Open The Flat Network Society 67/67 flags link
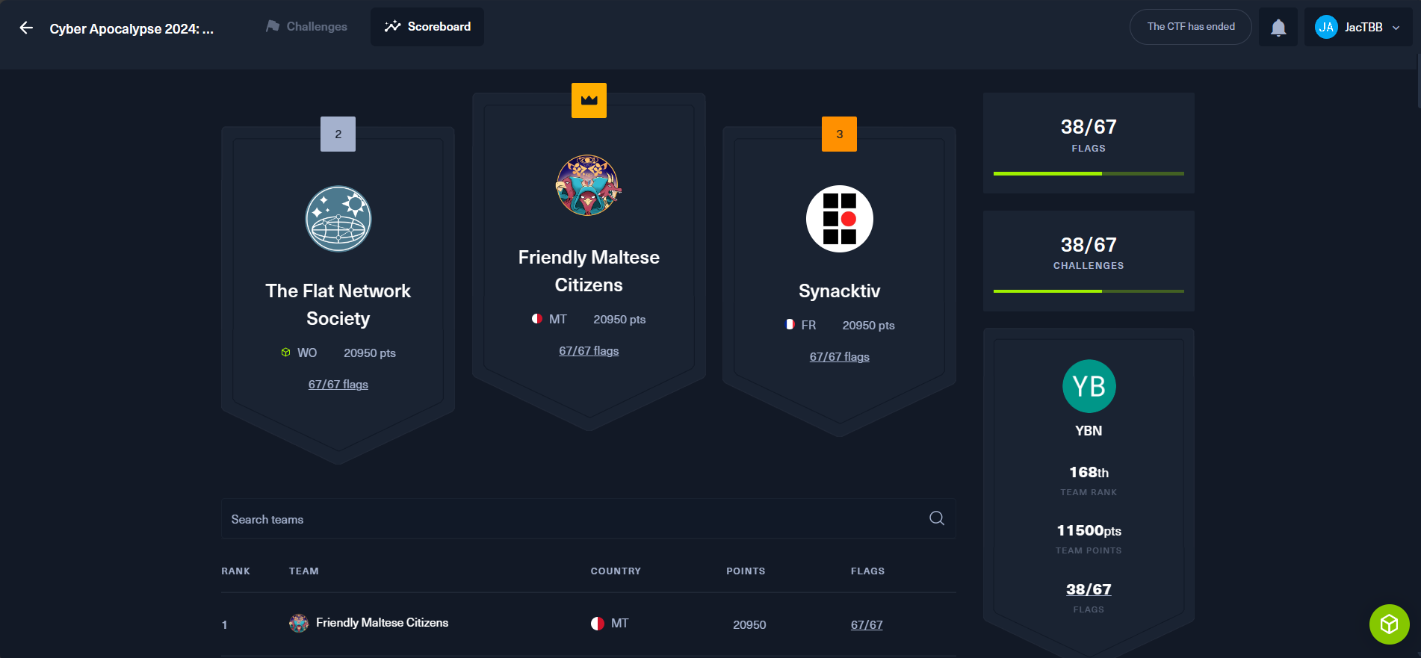 click(338, 385)
